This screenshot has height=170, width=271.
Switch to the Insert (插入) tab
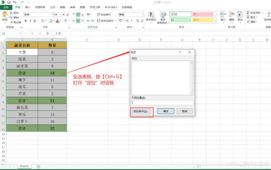[28, 7]
